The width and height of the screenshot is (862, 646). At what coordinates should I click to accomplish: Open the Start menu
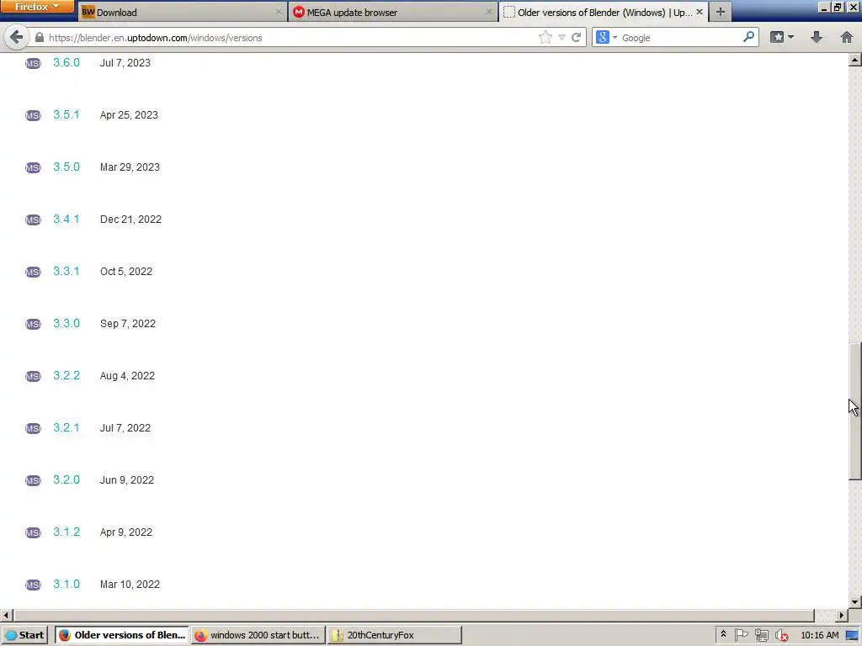pos(24,635)
